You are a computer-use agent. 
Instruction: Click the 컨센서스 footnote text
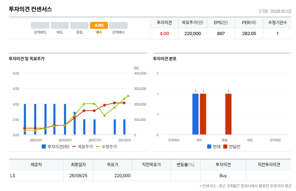pyautogui.click(x=246, y=186)
